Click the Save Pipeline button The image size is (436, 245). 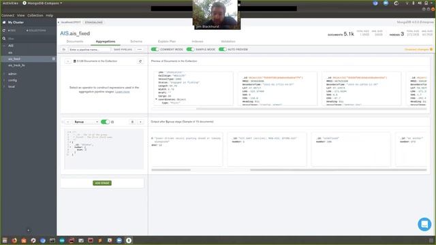123,50
